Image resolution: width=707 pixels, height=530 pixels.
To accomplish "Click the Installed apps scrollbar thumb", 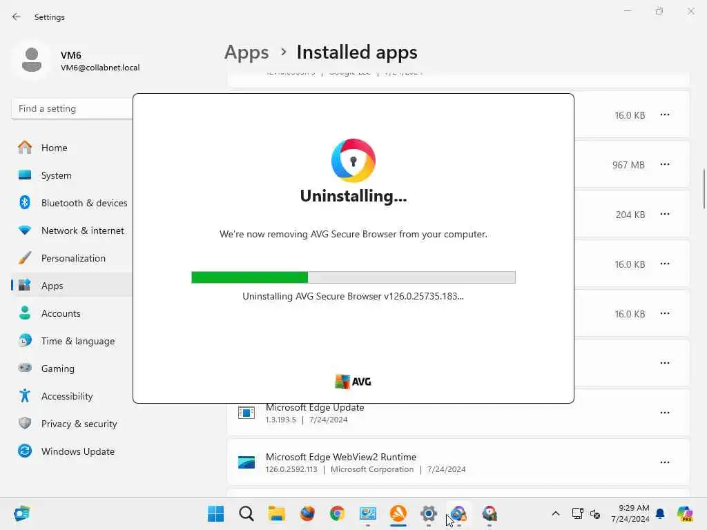I will coord(704,189).
